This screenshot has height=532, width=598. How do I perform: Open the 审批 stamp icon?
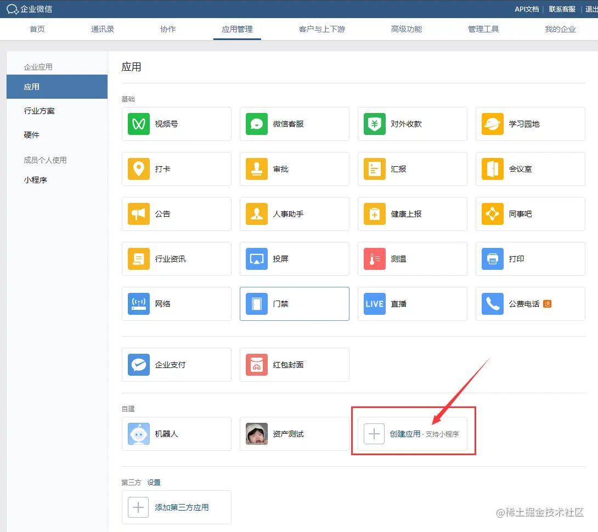coord(257,169)
